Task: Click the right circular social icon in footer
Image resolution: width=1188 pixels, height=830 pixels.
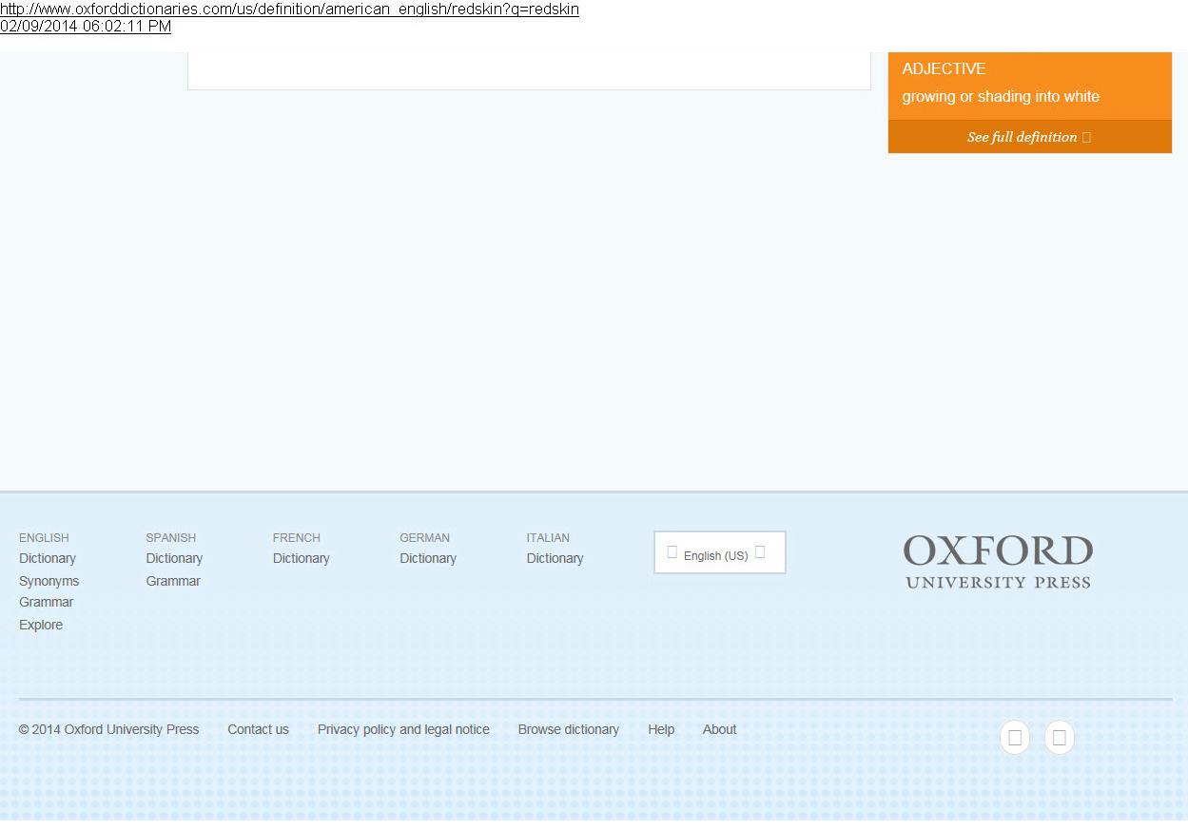Action: coord(1059,738)
